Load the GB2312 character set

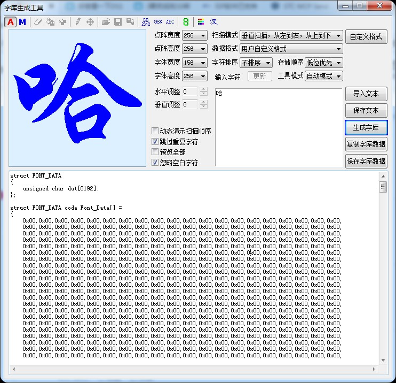146,22
